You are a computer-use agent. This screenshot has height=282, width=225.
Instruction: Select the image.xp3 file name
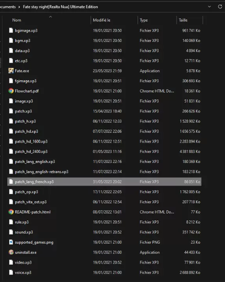[24, 101]
